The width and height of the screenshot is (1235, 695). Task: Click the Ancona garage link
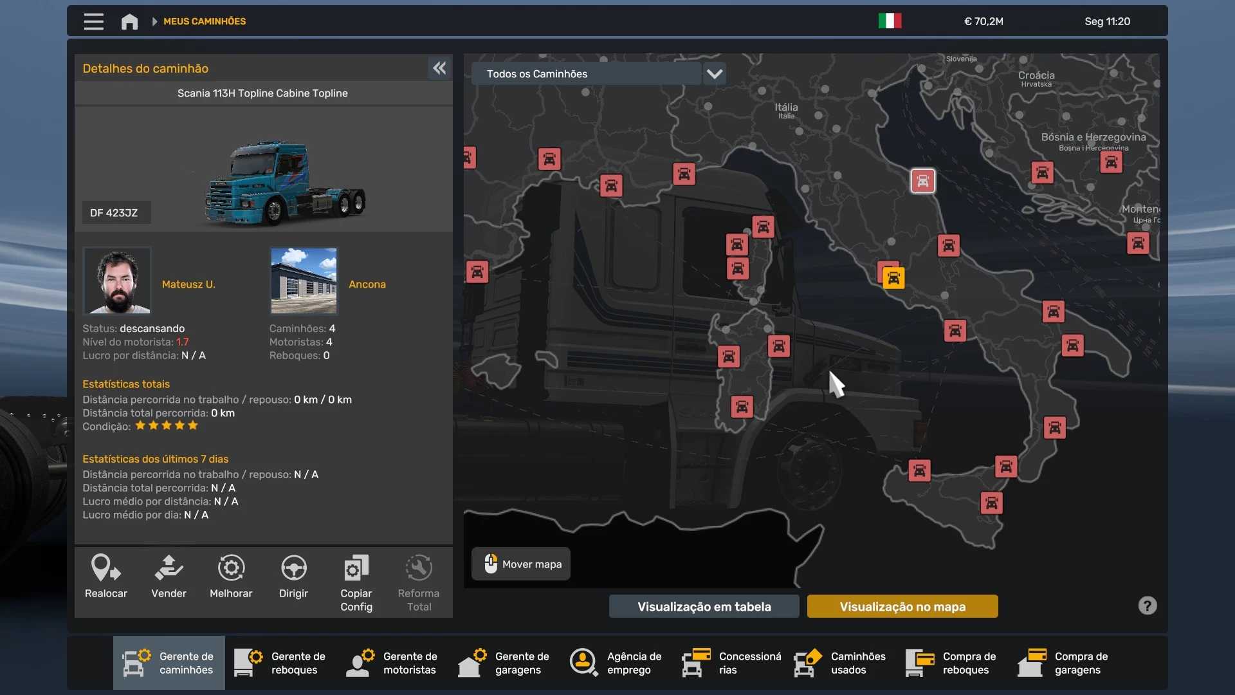[367, 284]
